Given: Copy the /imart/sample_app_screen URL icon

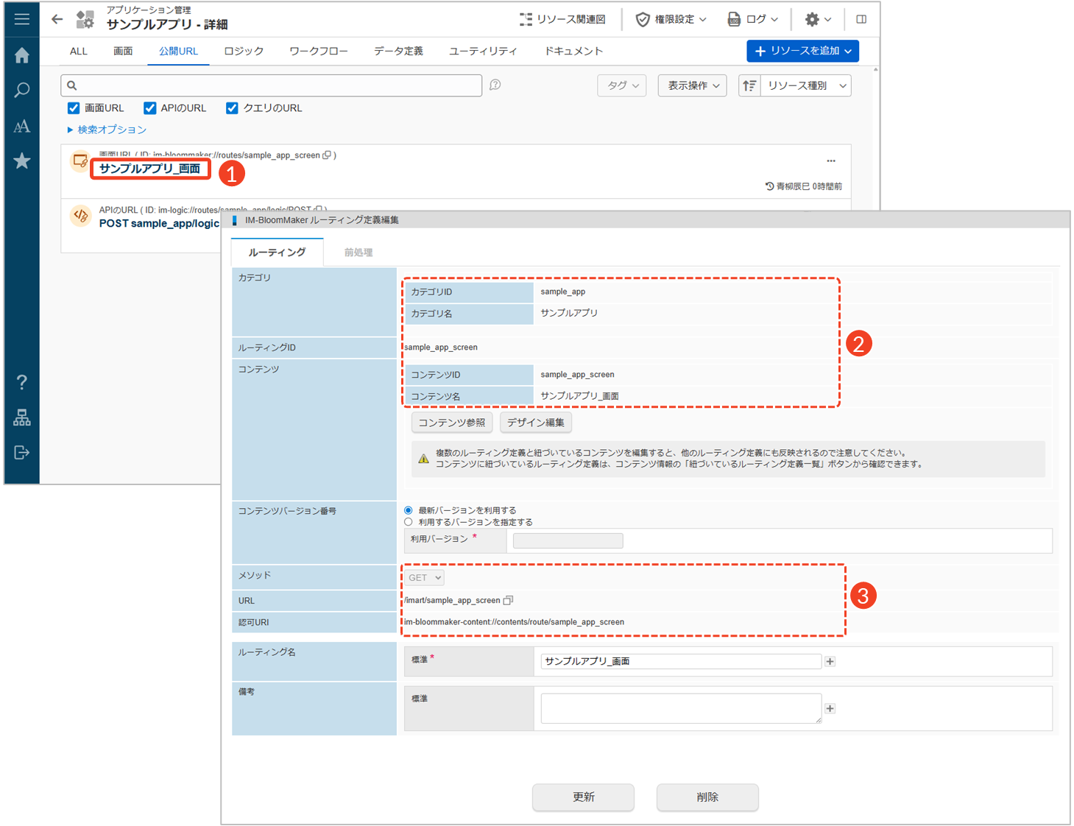Looking at the screenshot, I should [x=508, y=601].
